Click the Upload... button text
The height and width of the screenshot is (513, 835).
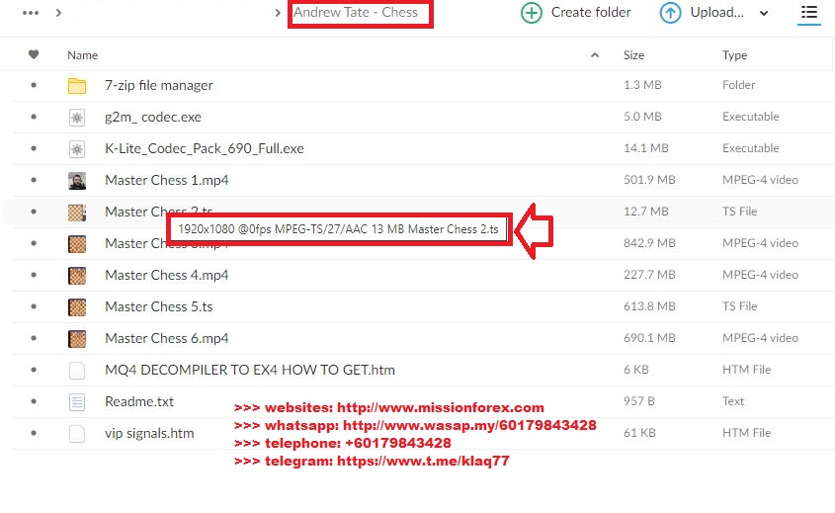[x=716, y=12]
